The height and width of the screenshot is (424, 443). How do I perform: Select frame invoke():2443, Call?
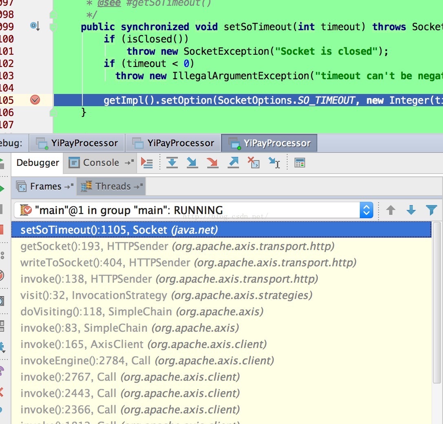[x=221, y=393]
